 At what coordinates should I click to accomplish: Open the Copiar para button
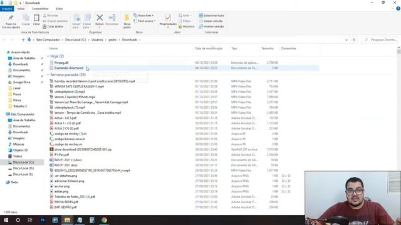pos(87,21)
